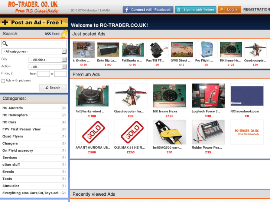Open the Logitech Force 3... ad title
Viewport: 270px width, 202px height.
(206, 112)
